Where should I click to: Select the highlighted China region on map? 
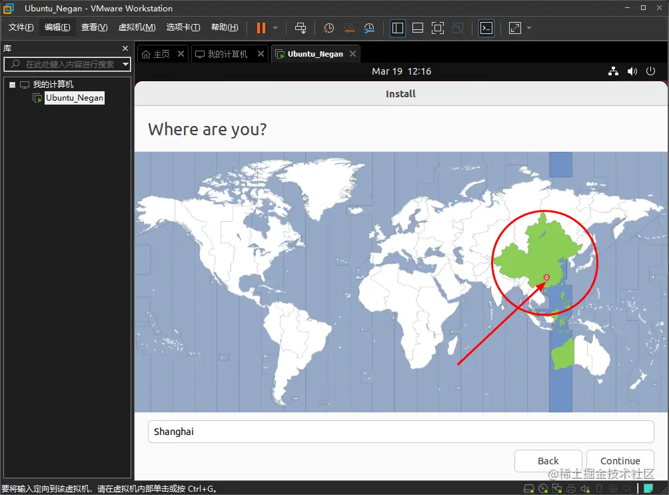click(x=538, y=252)
